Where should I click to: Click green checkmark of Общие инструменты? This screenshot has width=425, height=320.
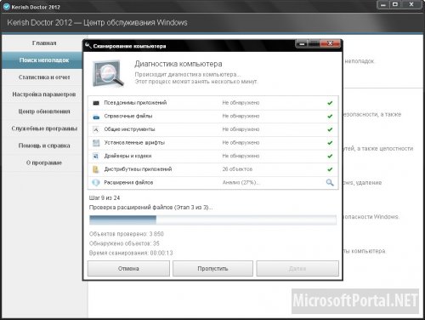pos(330,129)
